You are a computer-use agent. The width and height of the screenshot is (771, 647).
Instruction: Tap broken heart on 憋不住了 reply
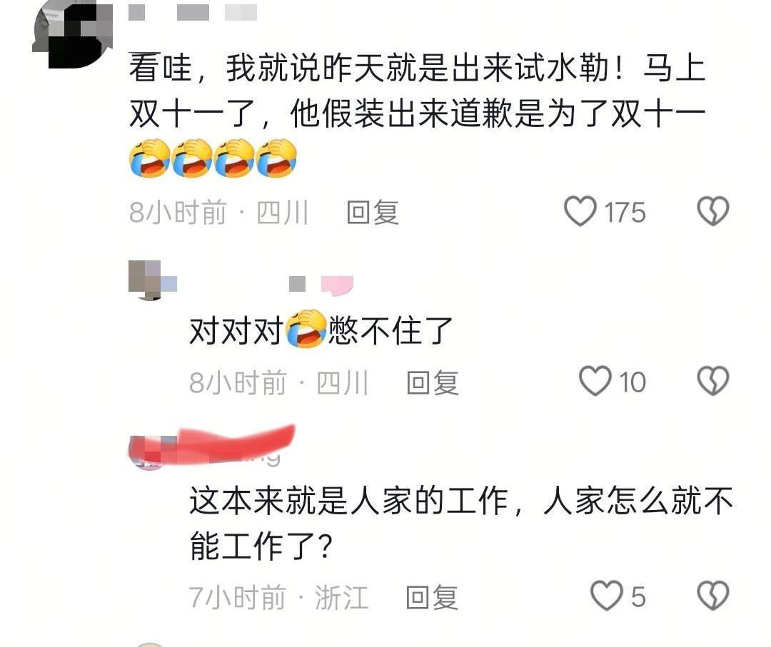[713, 381]
